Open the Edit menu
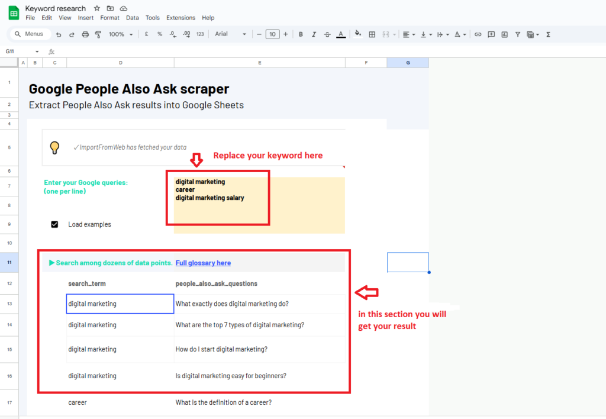Image resolution: width=606 pixels, height=419 pixels. pyautogui.click(x=47, y=18)
